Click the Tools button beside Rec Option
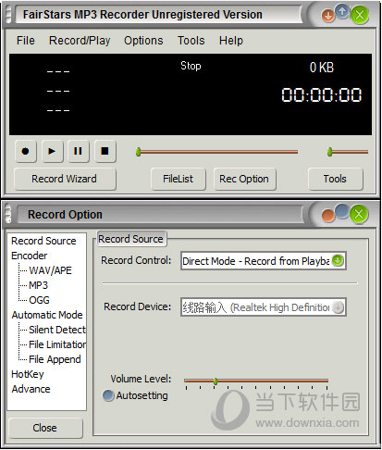The image size is (382, 450). (335, 179)
